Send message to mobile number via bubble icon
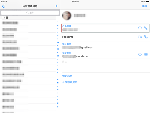 140,28
